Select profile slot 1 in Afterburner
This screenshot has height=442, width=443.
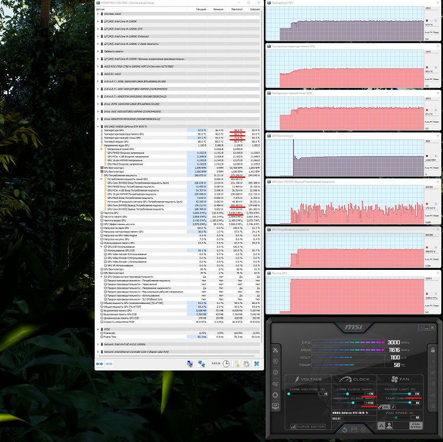433,361
